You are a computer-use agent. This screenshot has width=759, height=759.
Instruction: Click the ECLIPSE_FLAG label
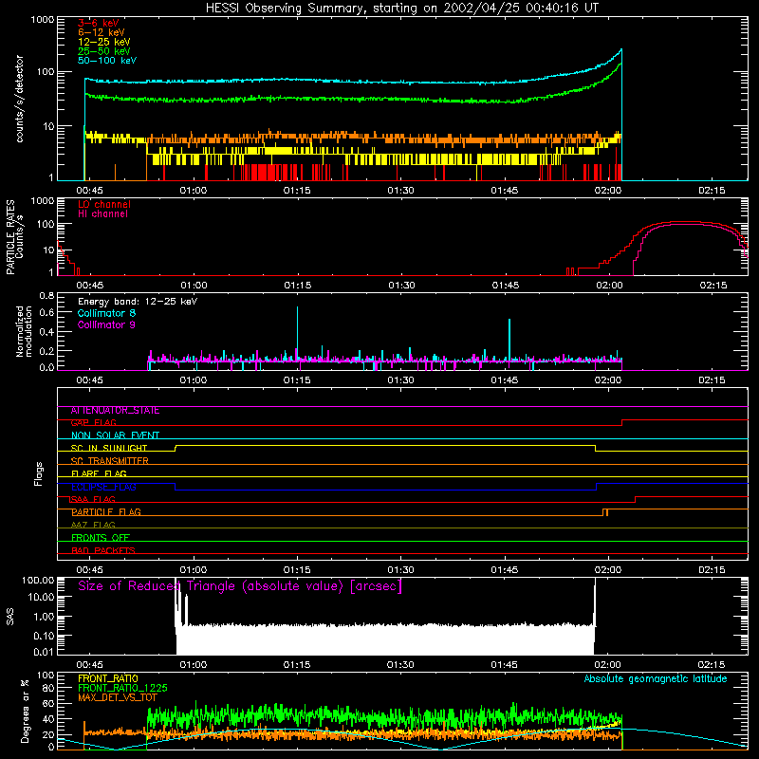(103, 487)
